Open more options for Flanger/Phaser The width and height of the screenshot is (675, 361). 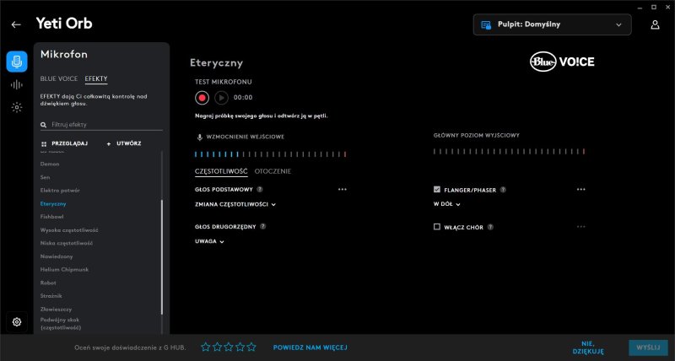tap(580, 190)
